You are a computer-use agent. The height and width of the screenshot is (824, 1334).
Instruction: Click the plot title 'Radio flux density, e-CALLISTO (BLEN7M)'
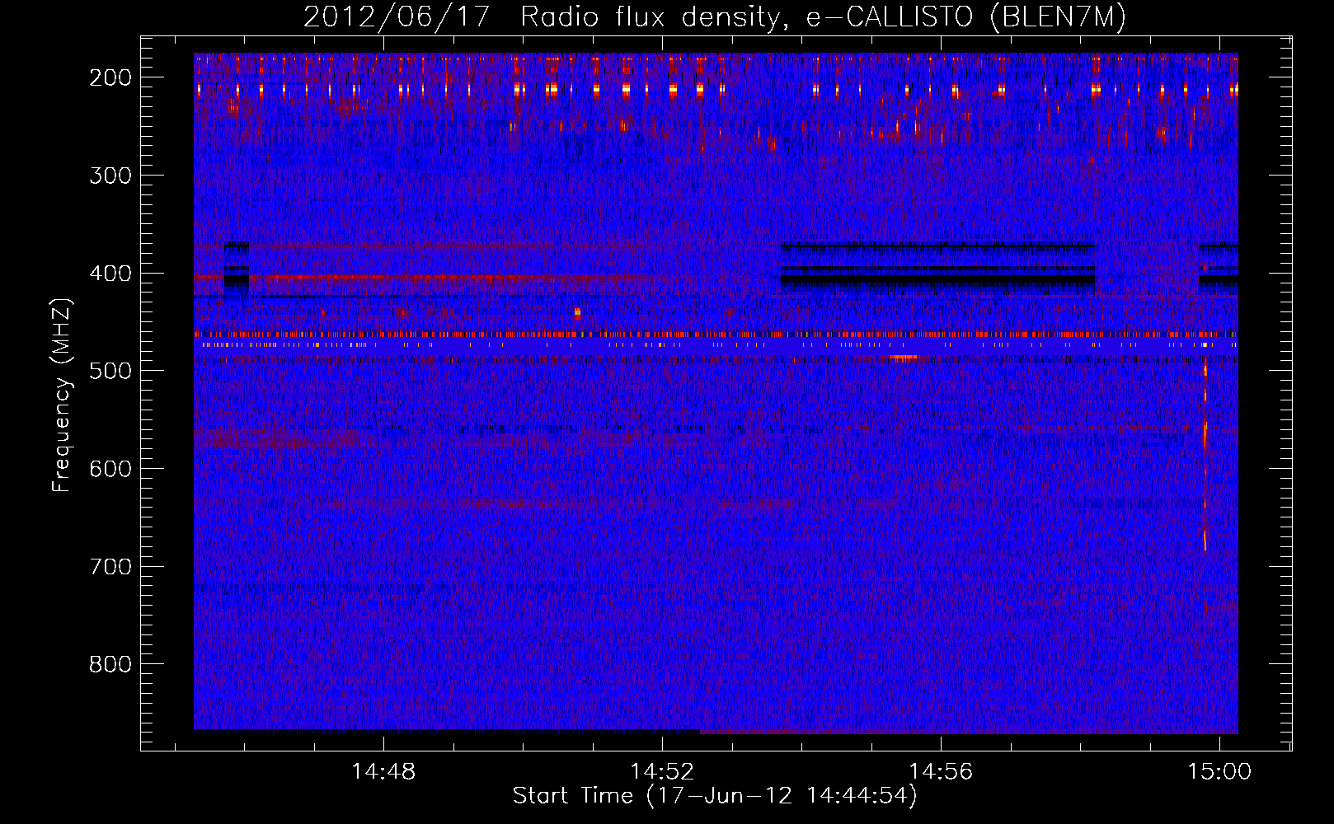(823, 17)
